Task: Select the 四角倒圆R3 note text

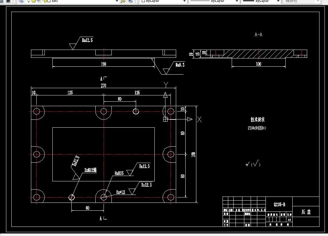Action: coord(257,128)
